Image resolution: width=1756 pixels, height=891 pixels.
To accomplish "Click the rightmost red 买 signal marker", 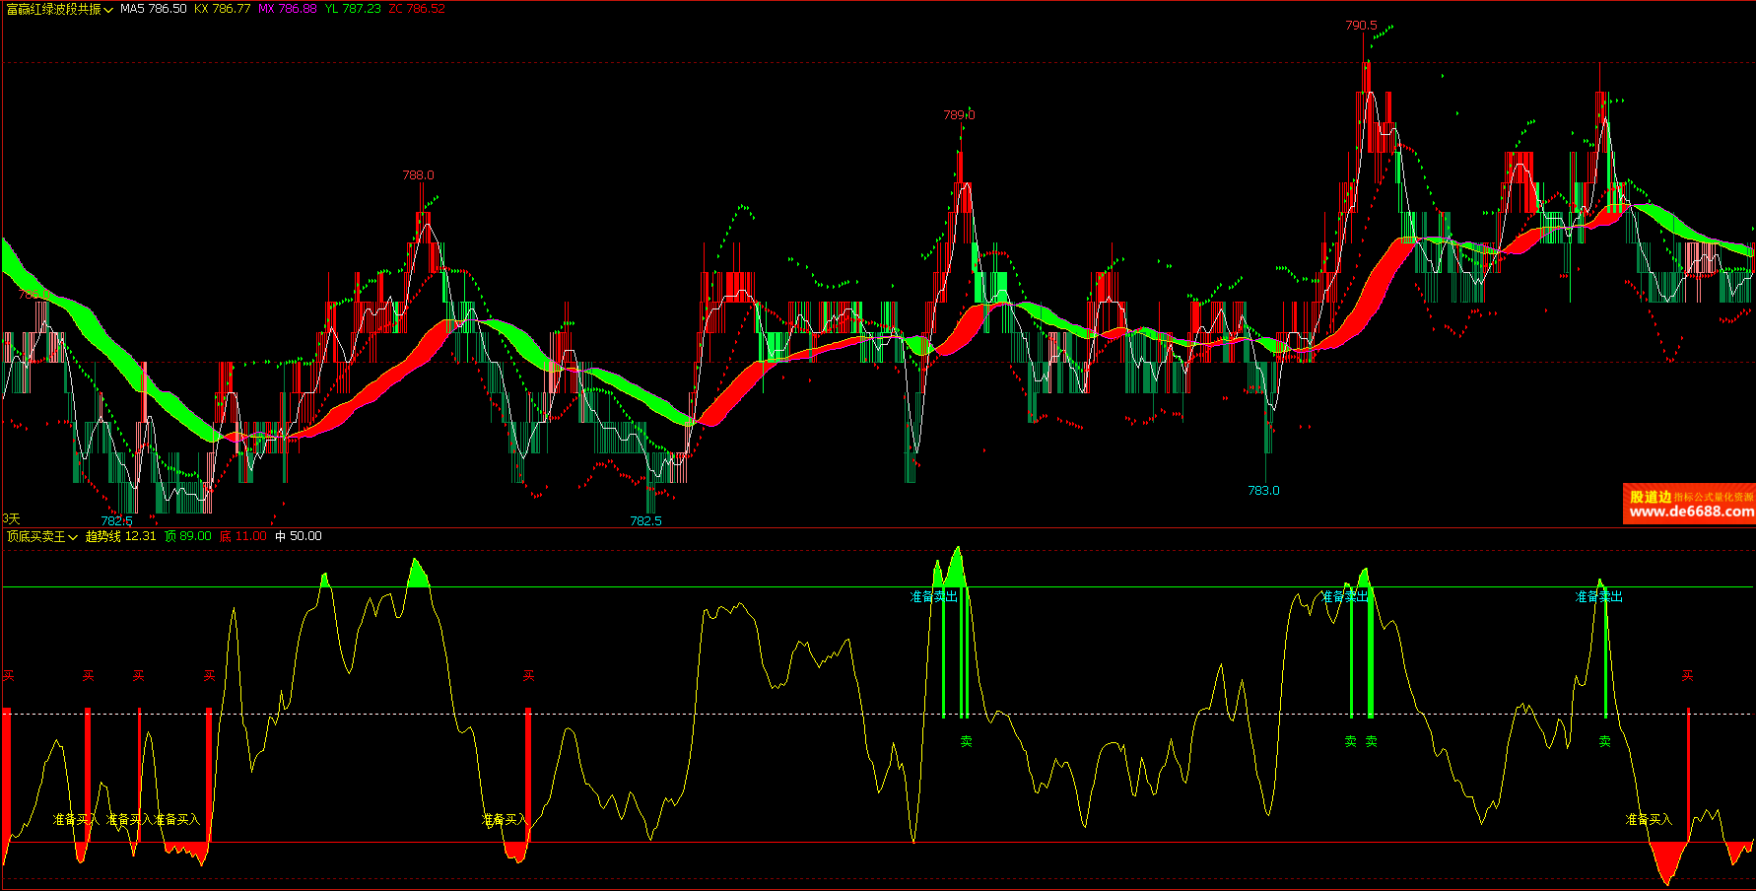I will (x=1687, y=676).
